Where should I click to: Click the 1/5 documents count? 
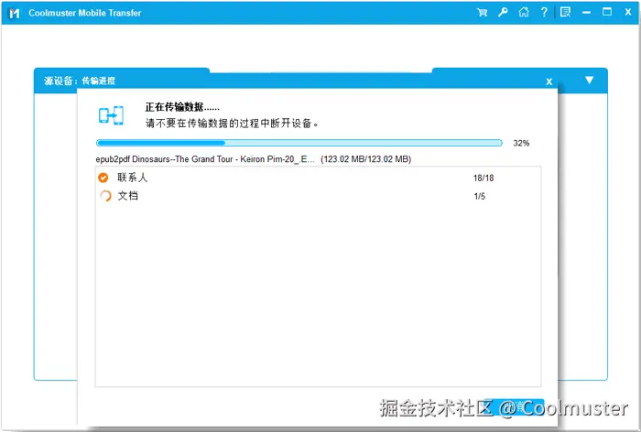[480, 197]
